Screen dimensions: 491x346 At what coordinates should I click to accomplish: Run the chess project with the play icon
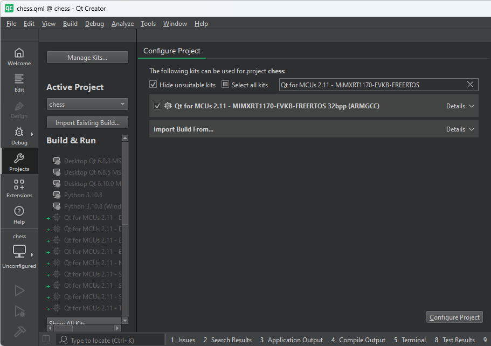tap(19, 290)
